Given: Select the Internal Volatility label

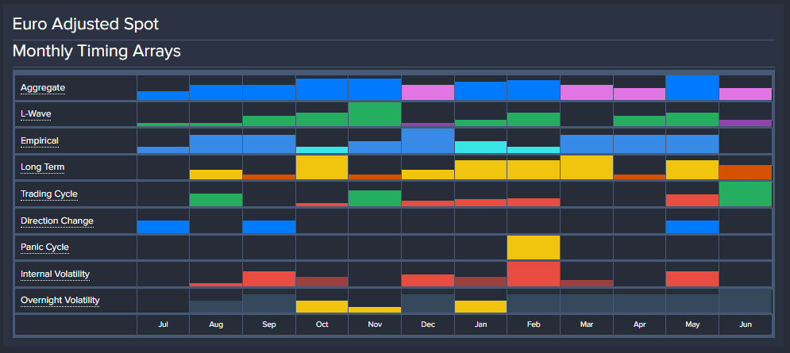Looking at the screenshot, I should (55, 274).
